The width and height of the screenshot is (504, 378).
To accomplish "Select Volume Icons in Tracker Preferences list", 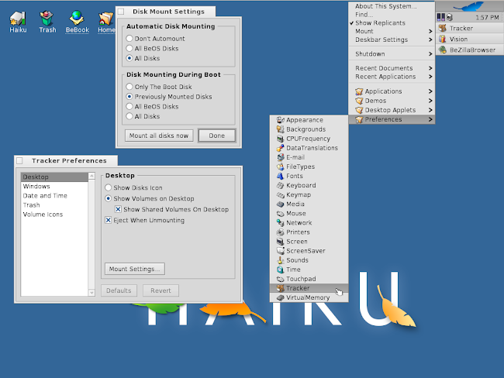I will [x=54, y=215].
